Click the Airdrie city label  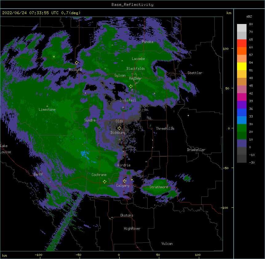pos(124,165)
